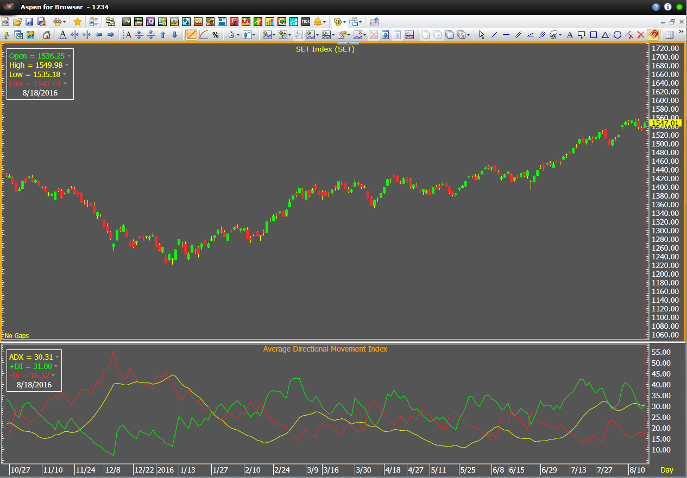Select the triangle drawing tool
Viewport: 687px width, 478px height.
[606, 35]
